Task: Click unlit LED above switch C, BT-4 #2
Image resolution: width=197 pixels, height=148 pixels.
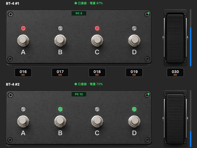Action: [97, 109]
